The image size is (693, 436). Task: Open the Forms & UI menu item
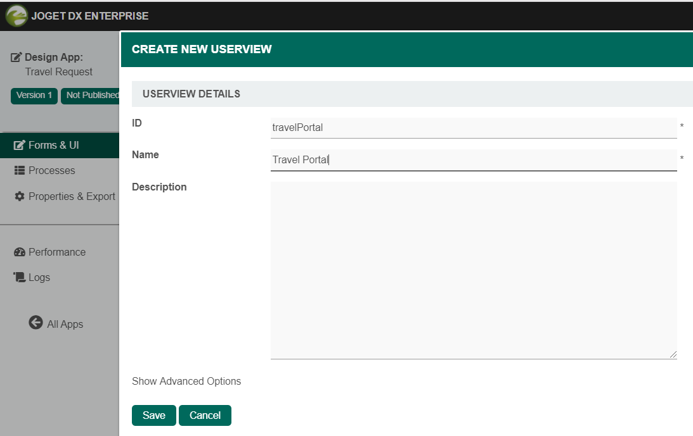point(53,145)
